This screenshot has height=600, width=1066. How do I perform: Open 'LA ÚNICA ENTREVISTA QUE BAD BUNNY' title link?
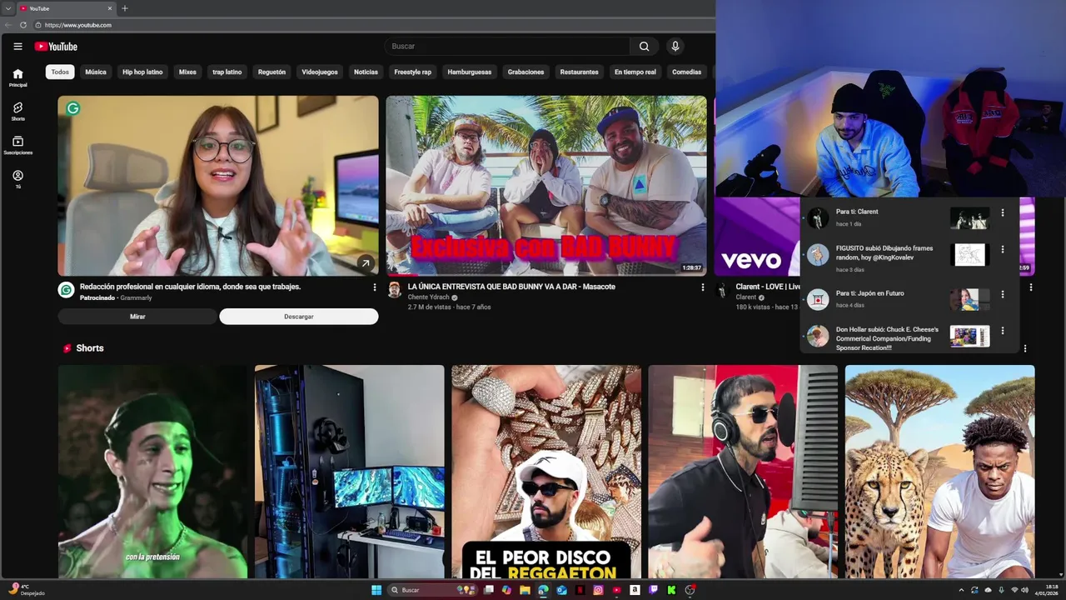[511, 287]
